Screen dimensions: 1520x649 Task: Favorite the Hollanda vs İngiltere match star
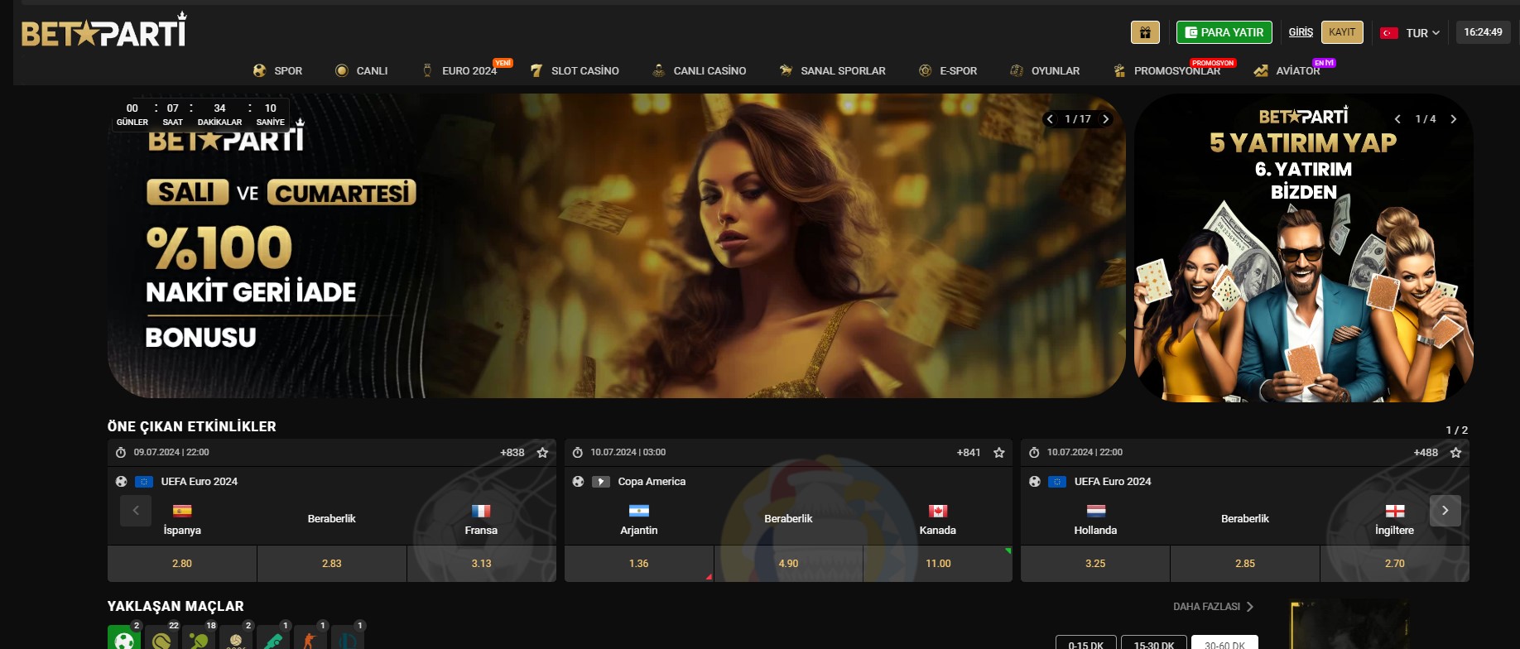[x=1456, y=453]
